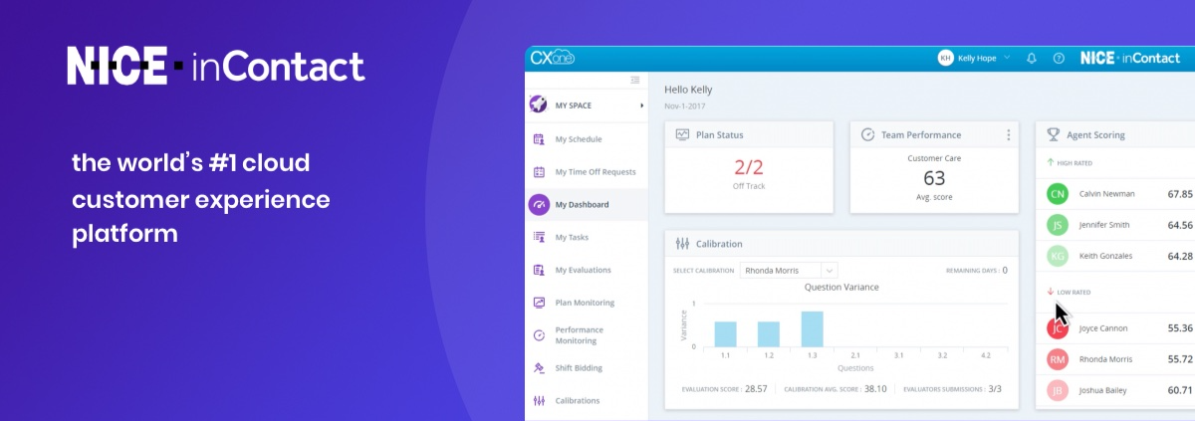Click Joshua Bailey's JB avatar
Screen dimensions: 1195x421
click(1058, 390)
